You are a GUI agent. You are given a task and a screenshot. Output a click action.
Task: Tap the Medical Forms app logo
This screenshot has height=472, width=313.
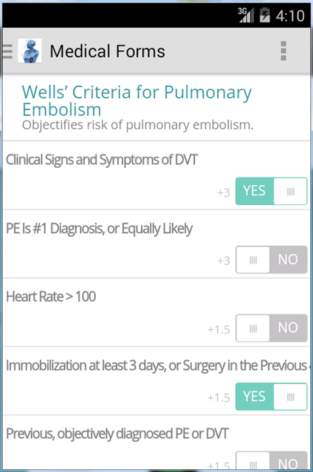(29, 51)
